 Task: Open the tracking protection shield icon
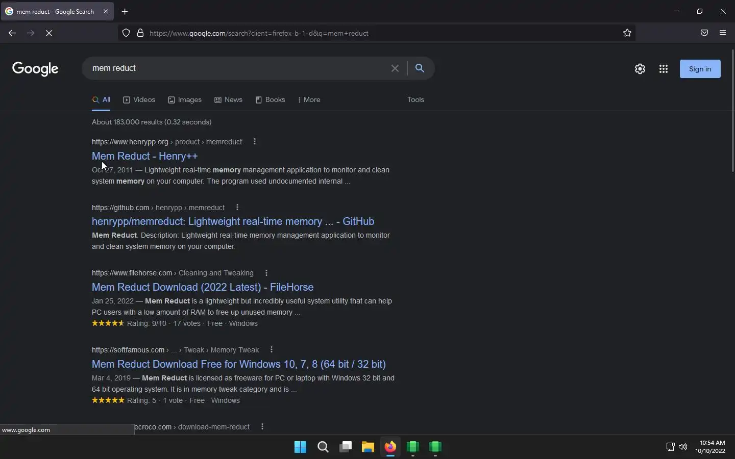pyautogui.click(x=126, y=33)
